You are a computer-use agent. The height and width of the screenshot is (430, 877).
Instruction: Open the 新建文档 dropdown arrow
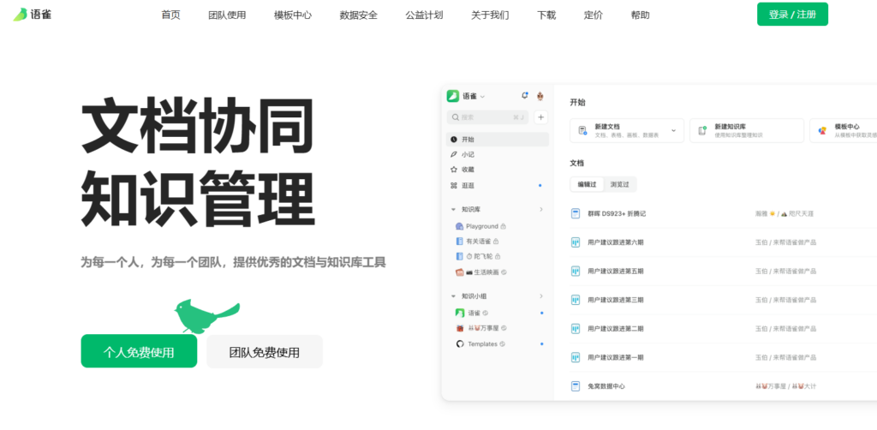pos(673,130)
